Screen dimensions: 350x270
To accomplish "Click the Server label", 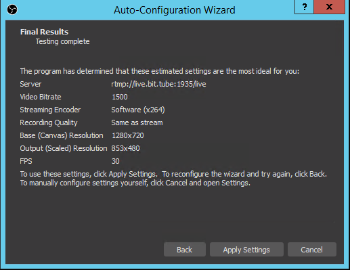I will tap(30, 84).
